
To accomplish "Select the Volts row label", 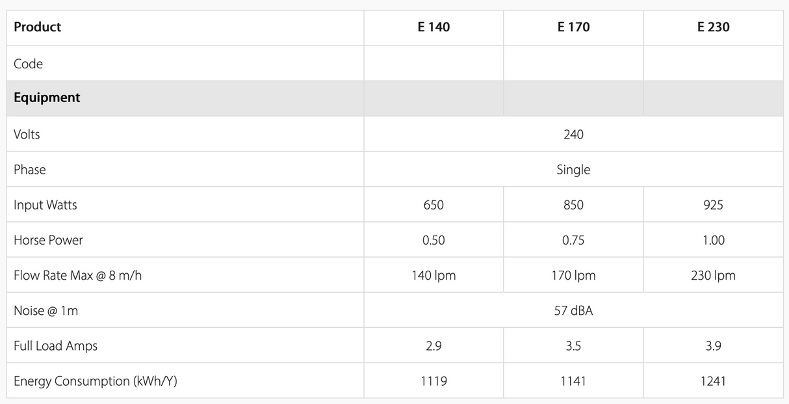I will click(x=27, y=134).
